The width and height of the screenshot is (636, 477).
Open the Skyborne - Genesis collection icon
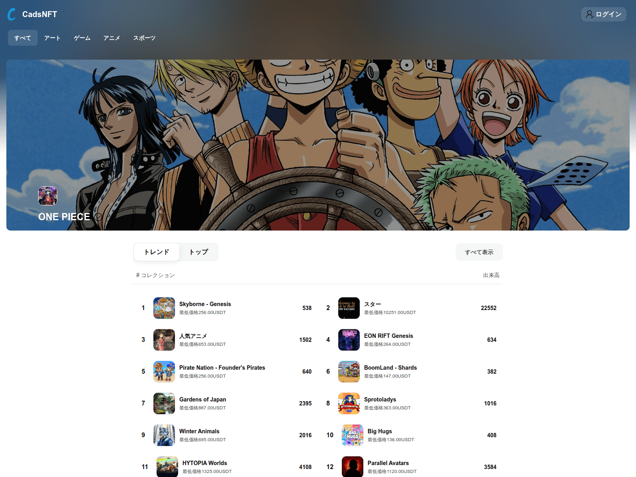pyautogui.click(x=164, y=308)
